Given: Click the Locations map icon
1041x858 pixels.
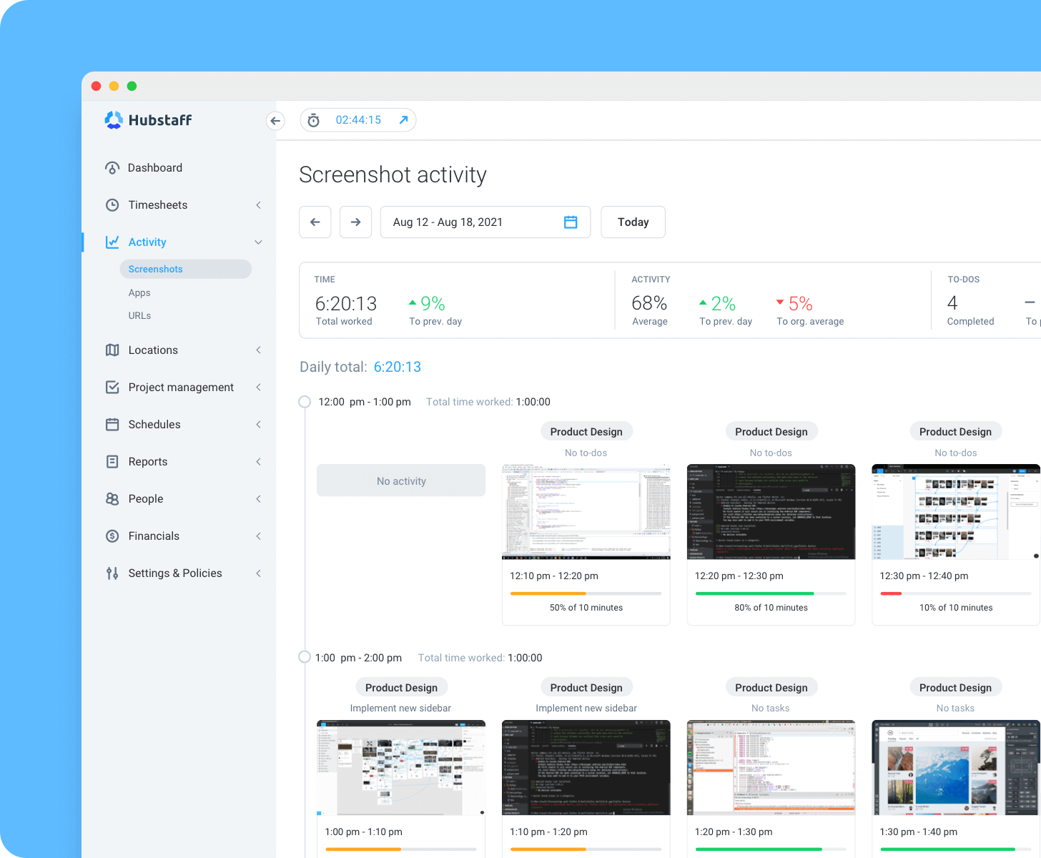Looking at the screenshot, I should [112, 350].
